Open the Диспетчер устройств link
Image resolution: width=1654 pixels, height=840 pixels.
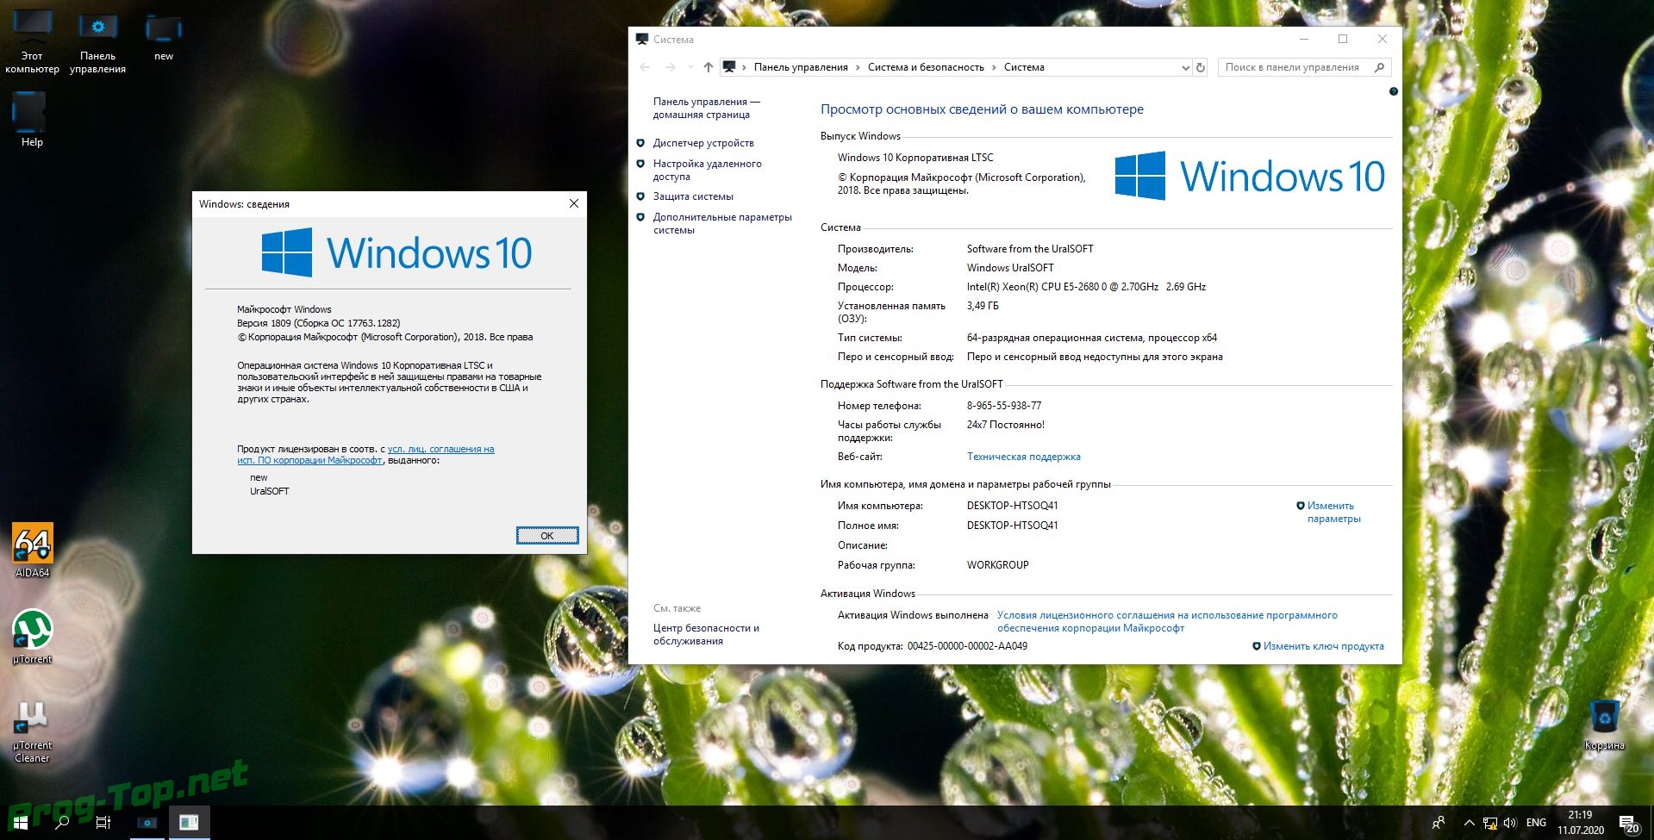tap(703, 143)
